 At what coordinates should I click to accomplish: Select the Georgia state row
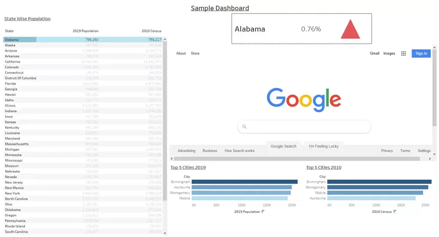pyautogui.click(x=83, y=89)
